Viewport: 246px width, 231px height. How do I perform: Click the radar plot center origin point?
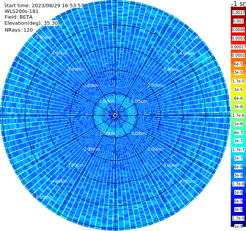tap(115, 116)
